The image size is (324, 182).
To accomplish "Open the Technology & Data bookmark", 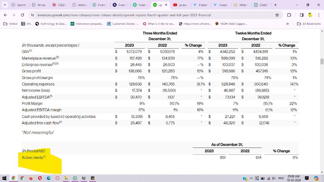I will point(51,24).
